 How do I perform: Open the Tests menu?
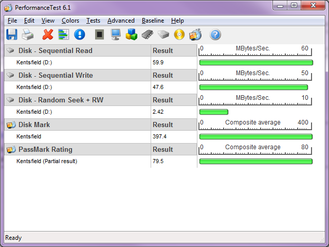[93, 21]
